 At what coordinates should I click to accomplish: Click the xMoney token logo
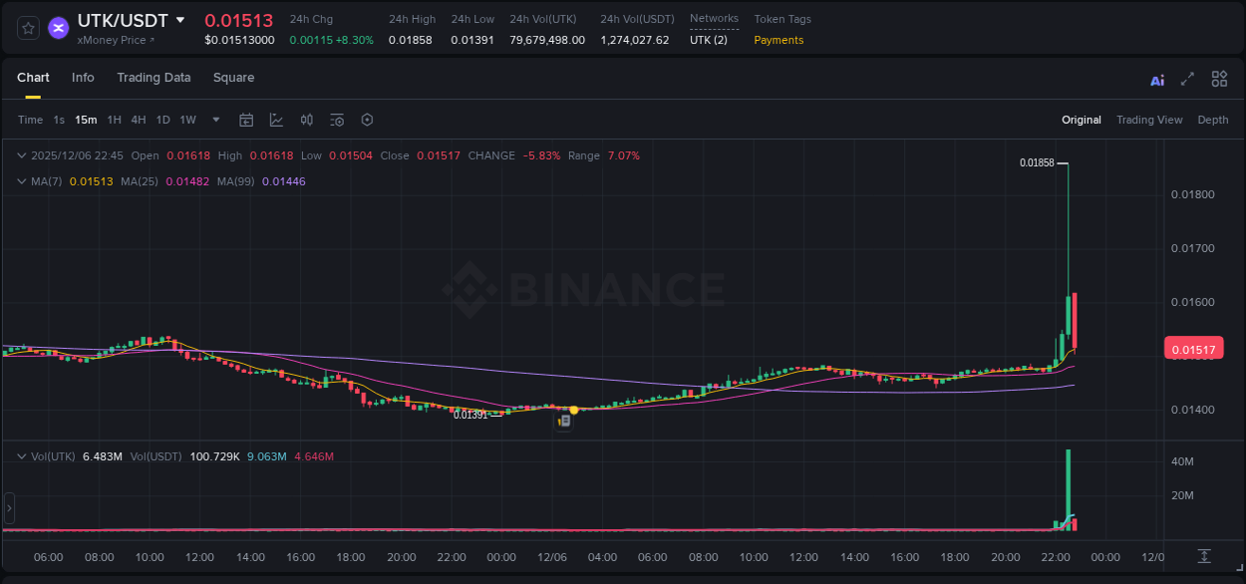[58, 28]
